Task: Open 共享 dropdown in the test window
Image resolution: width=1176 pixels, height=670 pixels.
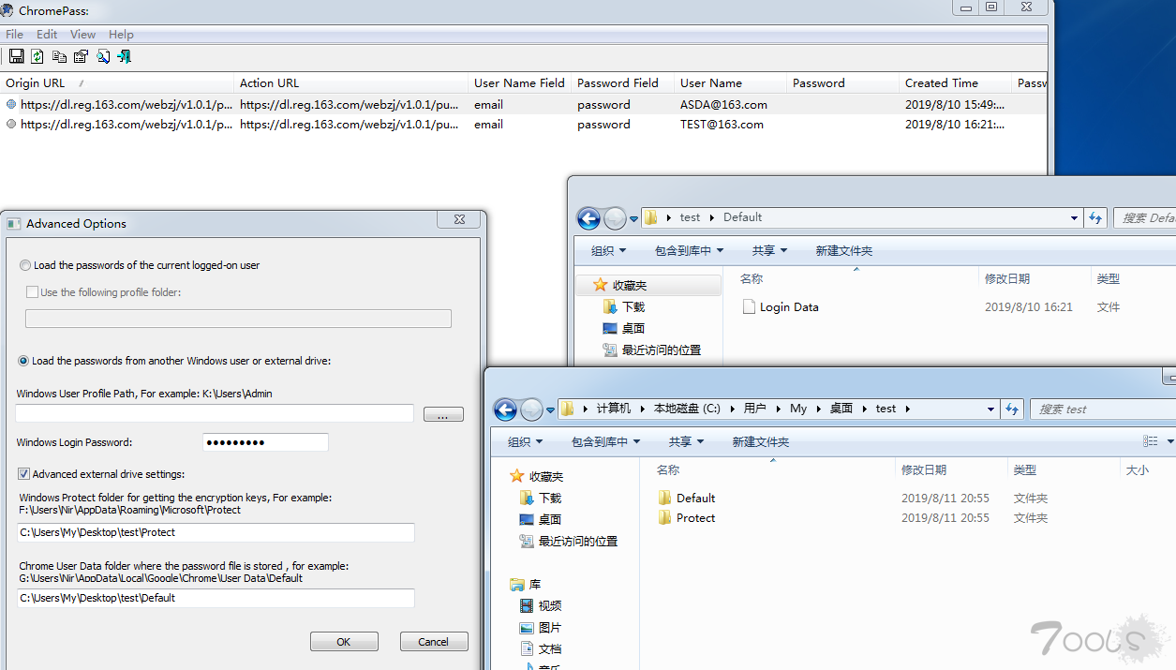Action: point(686,441)
